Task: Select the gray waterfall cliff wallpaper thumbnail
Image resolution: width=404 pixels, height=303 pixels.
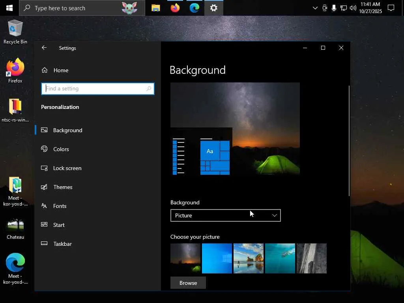Action: coord(312,258)
